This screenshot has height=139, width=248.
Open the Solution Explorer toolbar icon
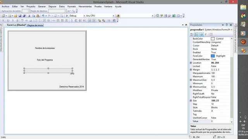[157, 16]
